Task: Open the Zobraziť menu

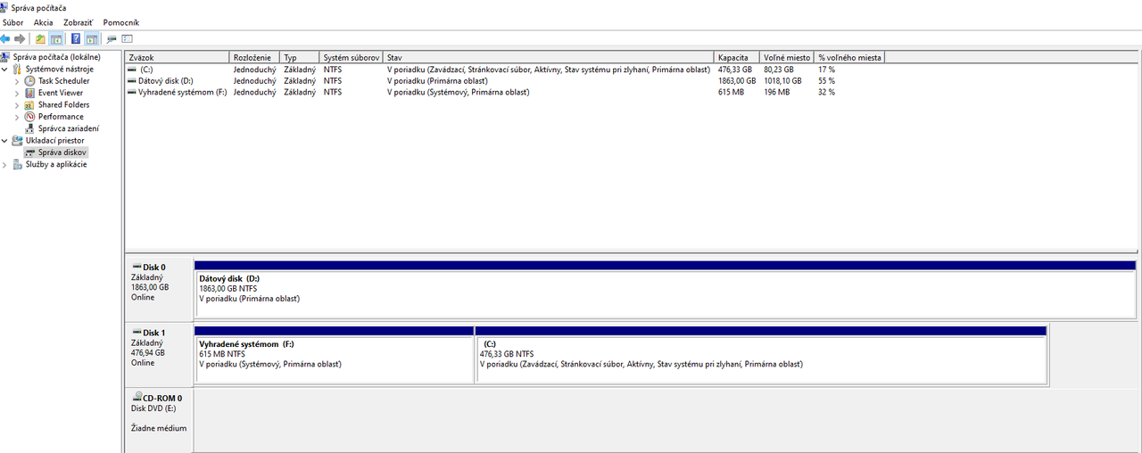Action: [79, 22]
